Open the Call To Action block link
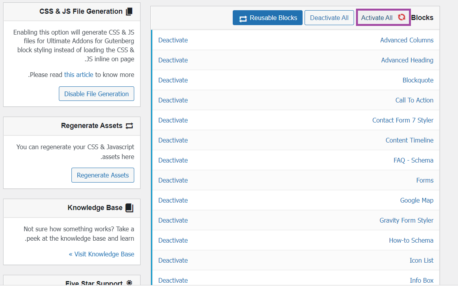Image resolution: width=458 pixels, height=287 pixels. tap(414, 100)
